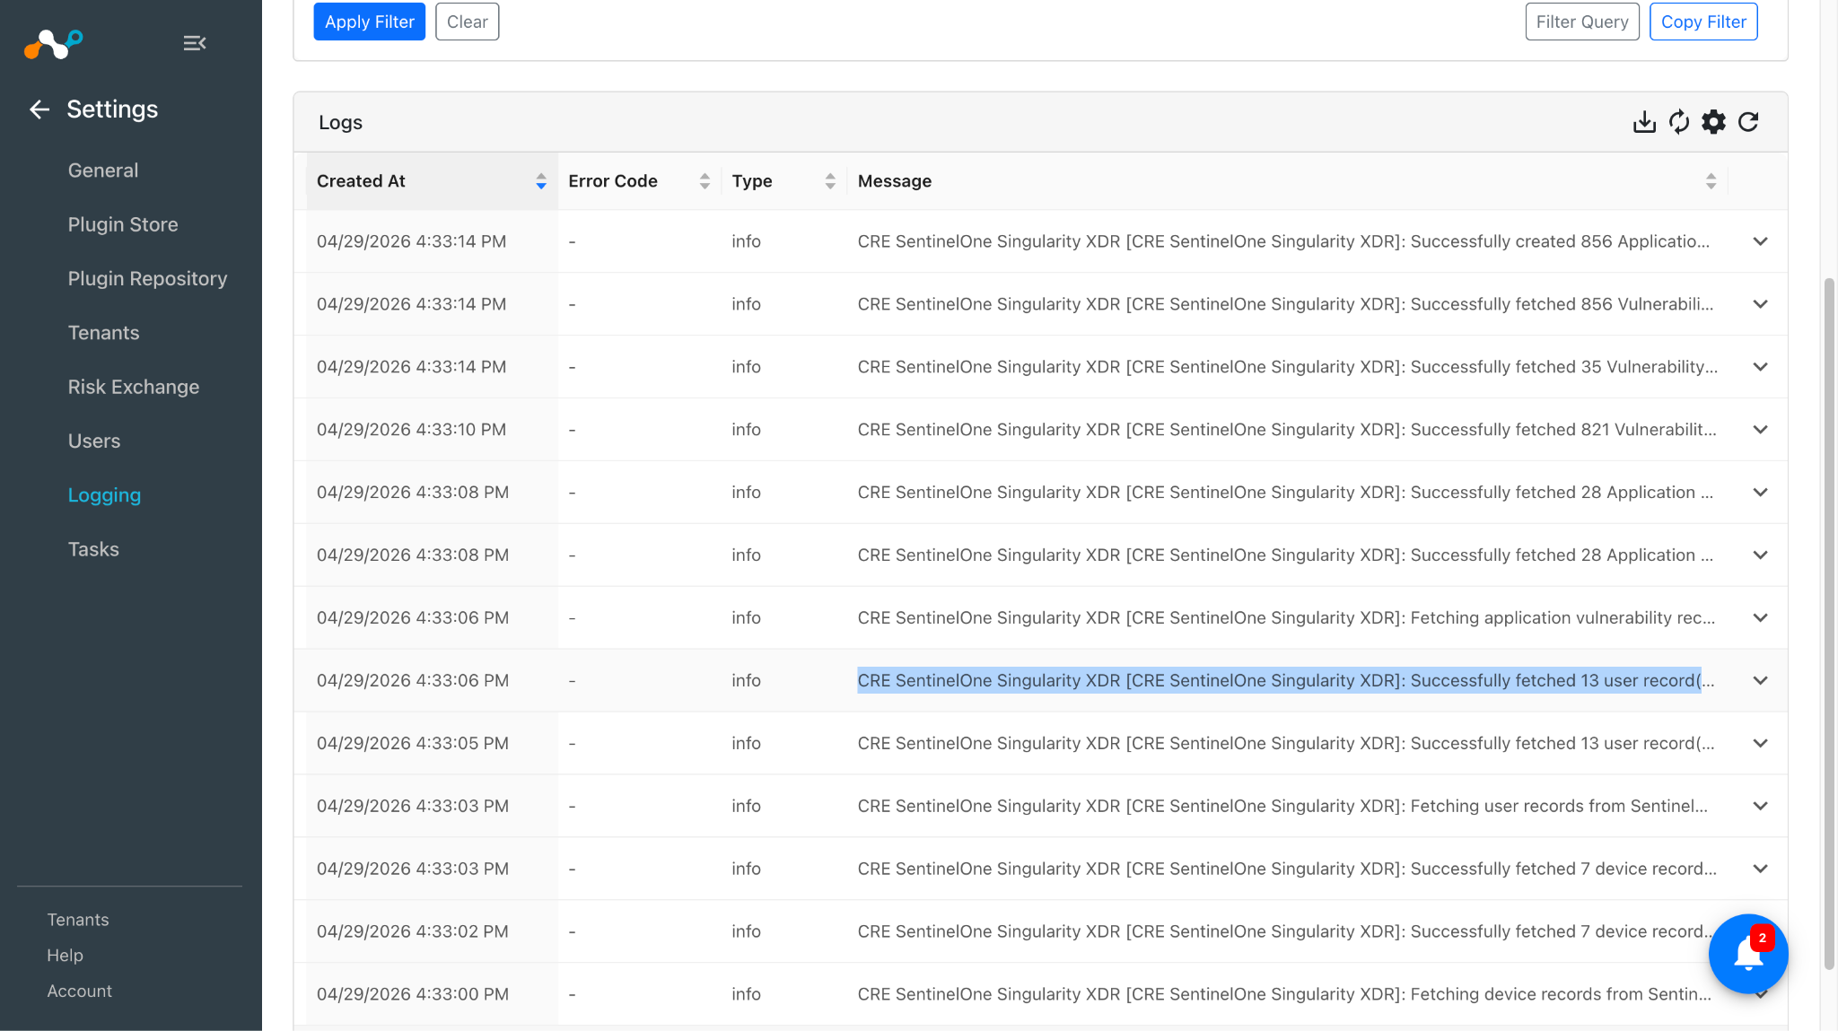Click the Logs panel title
Viewport: 1838px width, 1031px height.
[x=340, y=122]
